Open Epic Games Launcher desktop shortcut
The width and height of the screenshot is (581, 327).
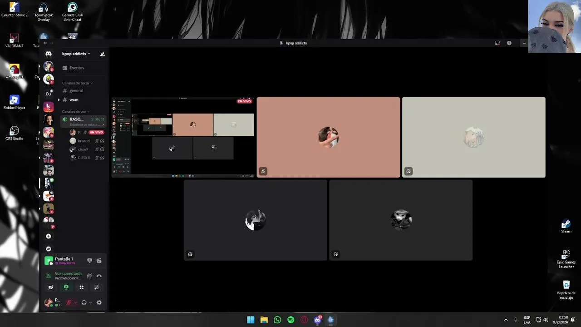(566, 259)
